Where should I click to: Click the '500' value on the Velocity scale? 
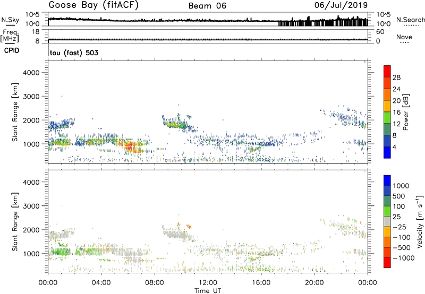coord(399,196)
